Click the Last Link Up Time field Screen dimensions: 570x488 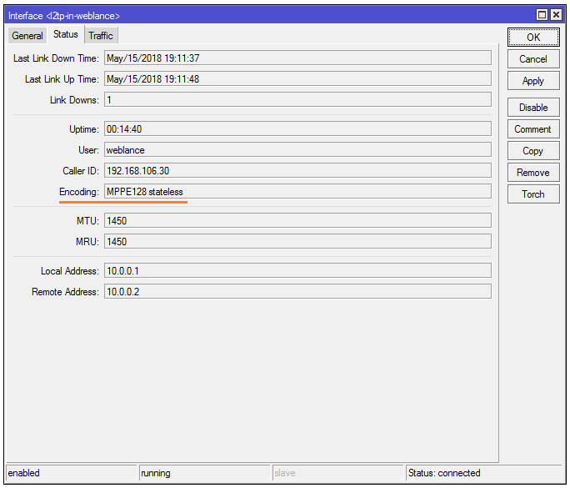click(297, 78)
